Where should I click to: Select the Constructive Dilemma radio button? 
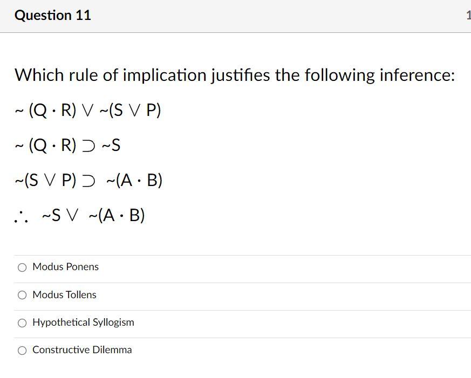pos(22,349)
